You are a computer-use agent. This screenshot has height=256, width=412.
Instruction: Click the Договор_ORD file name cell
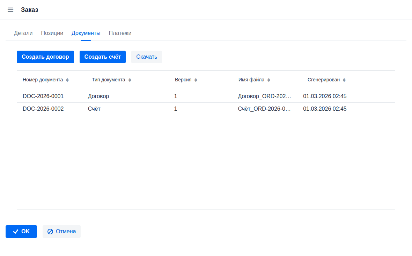point(264,96)
